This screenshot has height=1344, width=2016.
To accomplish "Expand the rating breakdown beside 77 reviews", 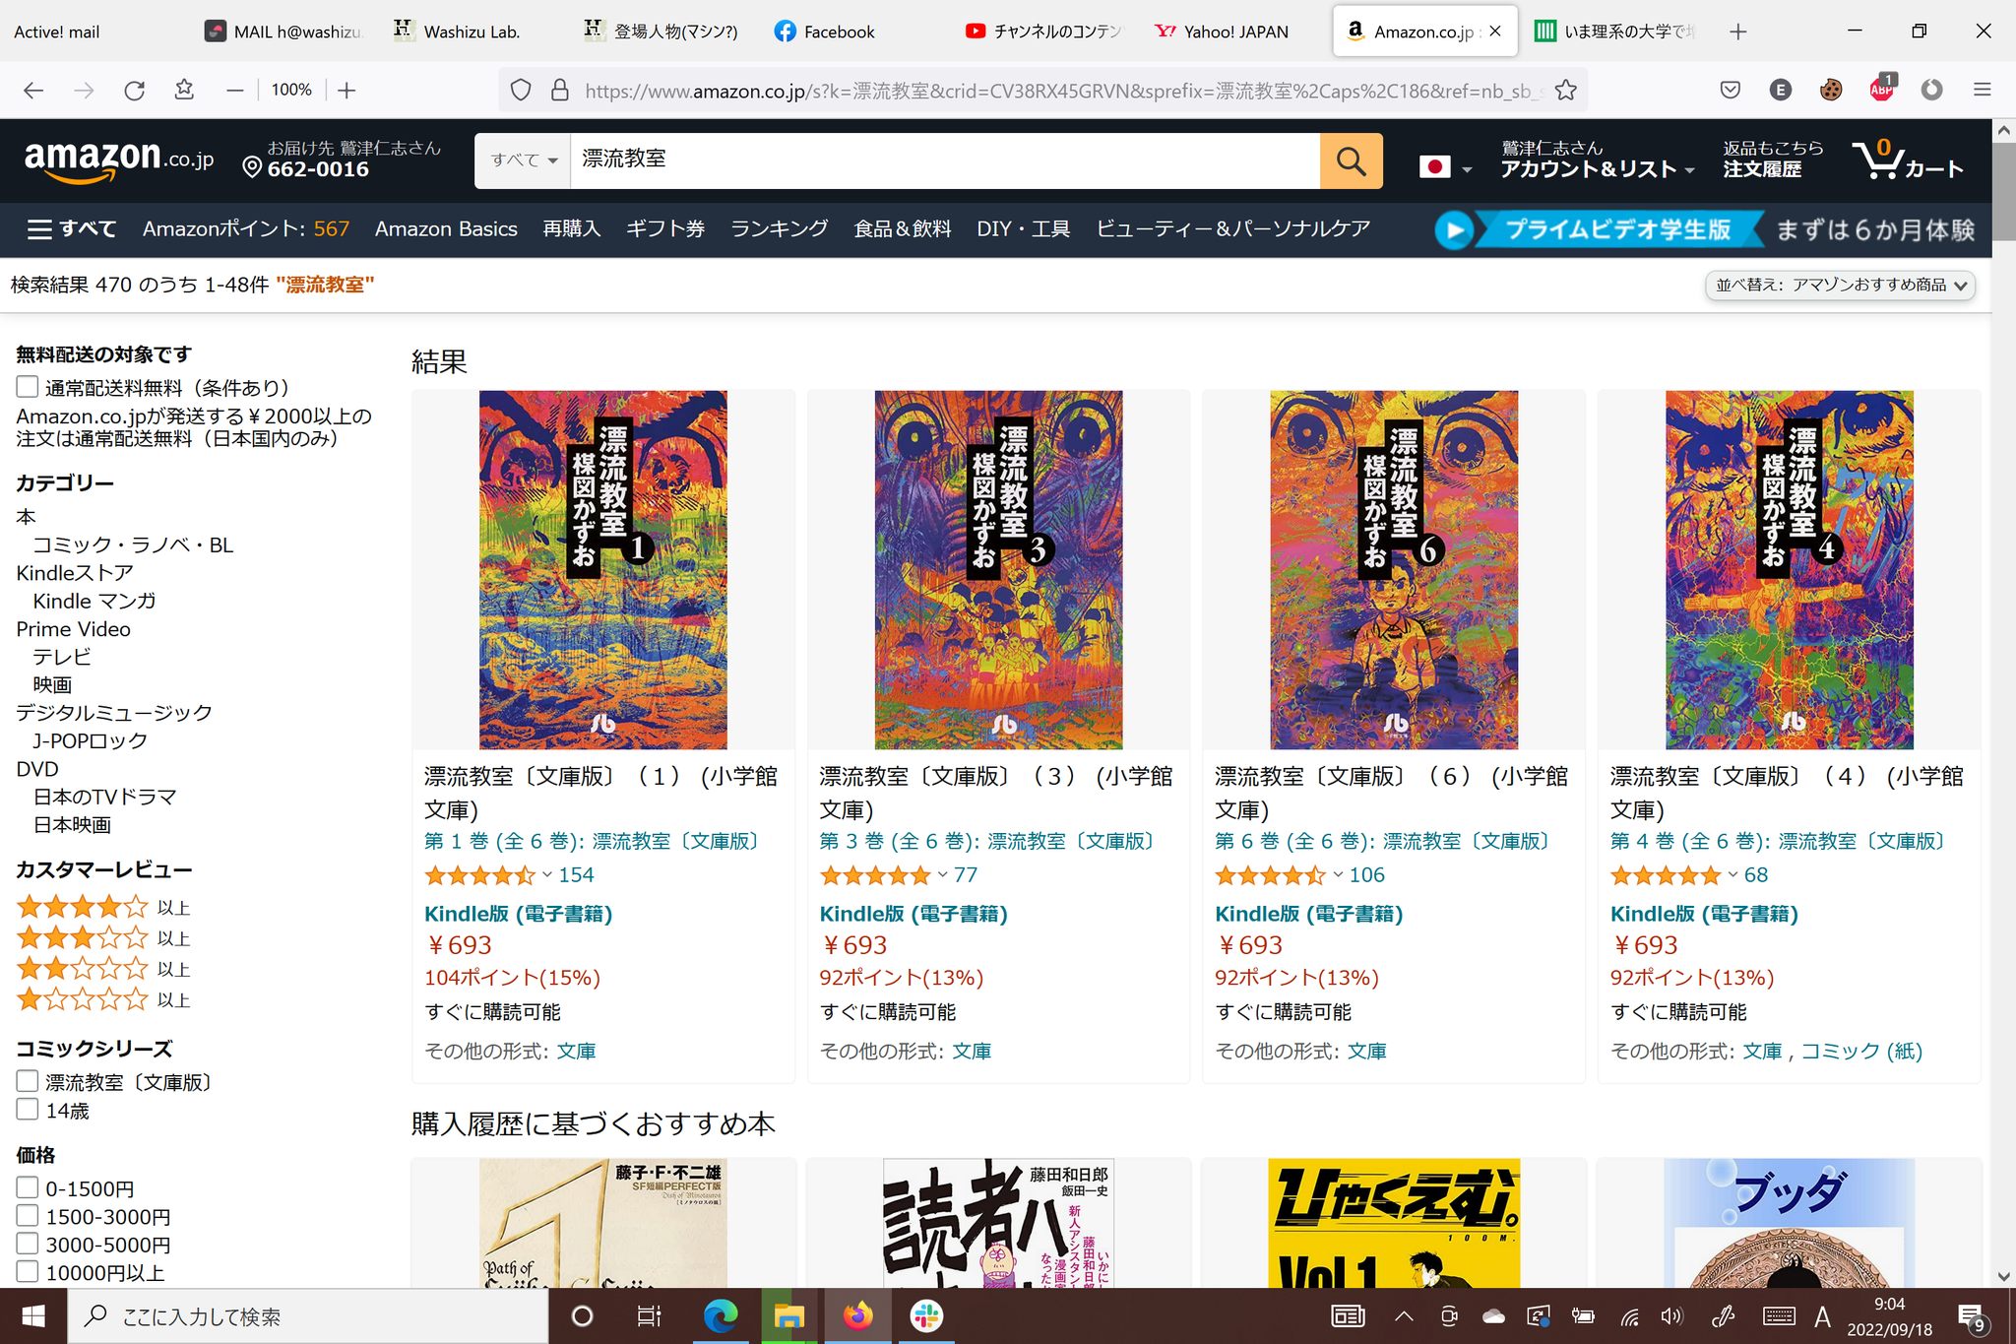I will pyautogui.click(x=942, y=874).
